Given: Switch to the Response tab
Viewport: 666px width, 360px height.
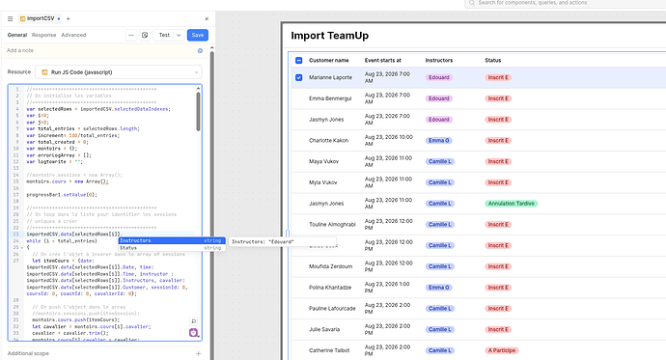Looking at the screenshot, I should tap(43, 36).
